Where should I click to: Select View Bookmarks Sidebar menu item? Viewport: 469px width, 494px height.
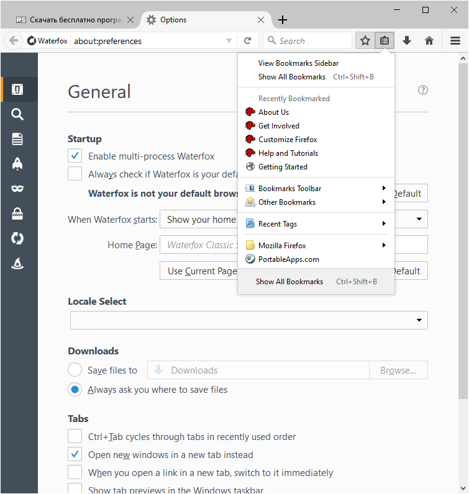(x=298, y=63)
